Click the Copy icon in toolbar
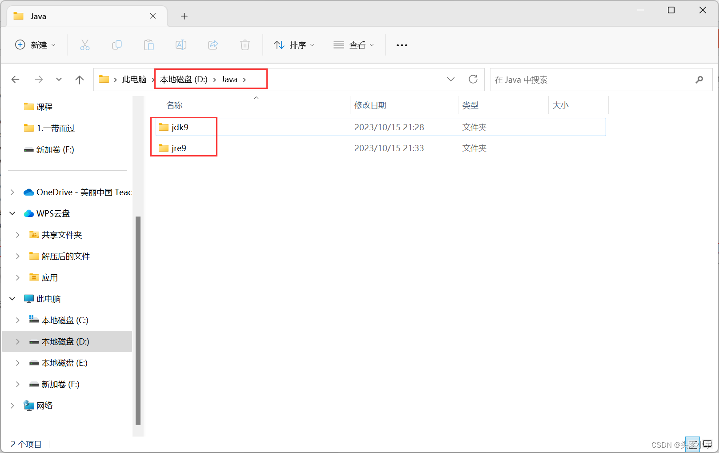Viewport: 719px width, 453px height. pos(117,45)
